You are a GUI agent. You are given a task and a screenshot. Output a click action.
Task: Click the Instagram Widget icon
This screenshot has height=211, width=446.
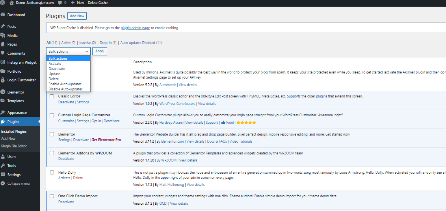tap(3, 62)
